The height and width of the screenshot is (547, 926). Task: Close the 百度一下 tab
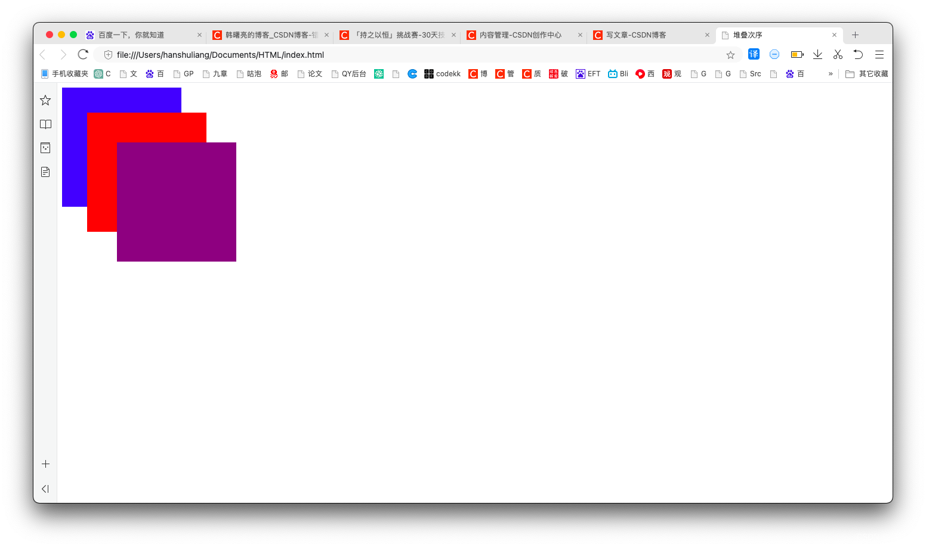pos(199,35)
